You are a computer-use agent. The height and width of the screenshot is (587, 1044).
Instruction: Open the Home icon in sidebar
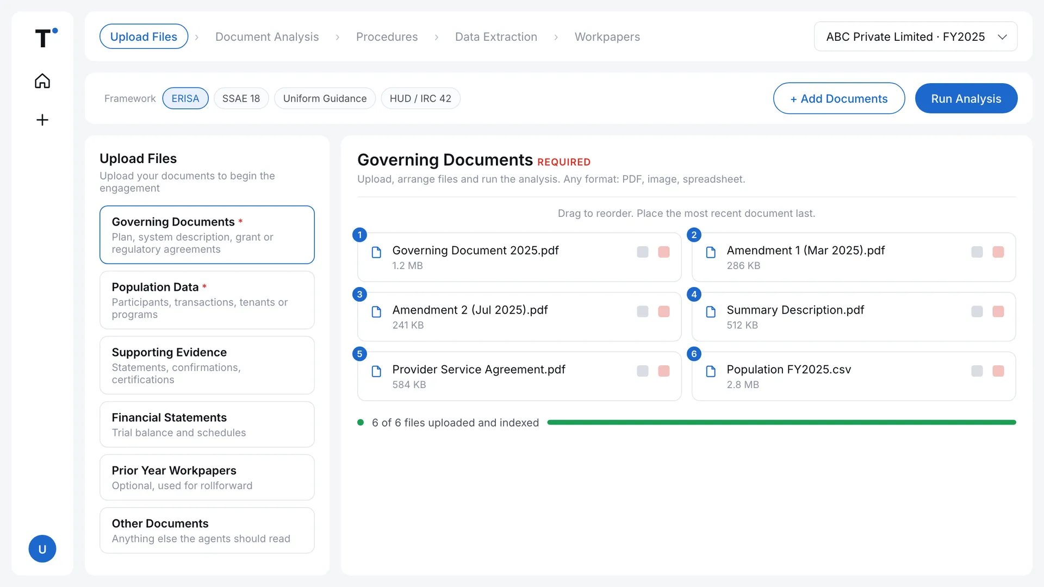(42, 81)
